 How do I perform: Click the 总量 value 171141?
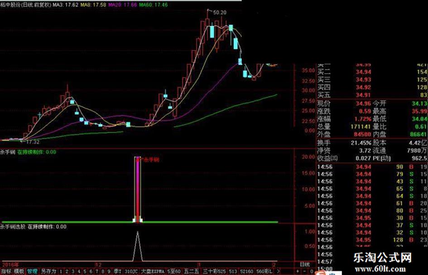click(x=361, y=126)
